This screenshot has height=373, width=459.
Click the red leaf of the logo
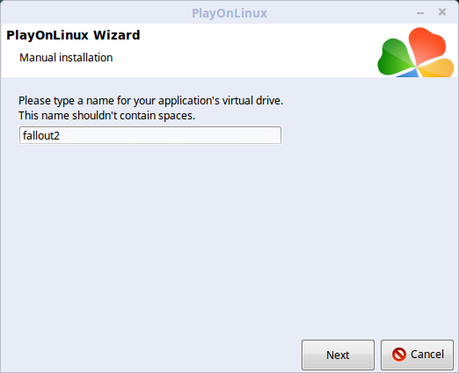click(x=426, y=45)
